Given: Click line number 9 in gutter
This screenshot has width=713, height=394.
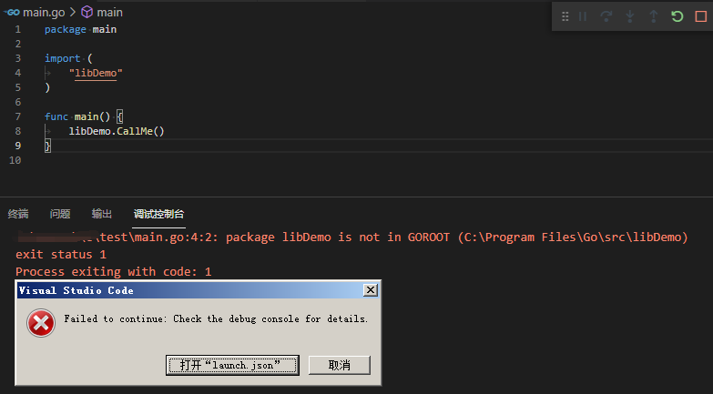Looking at the screenshot, I should [17, 146].
